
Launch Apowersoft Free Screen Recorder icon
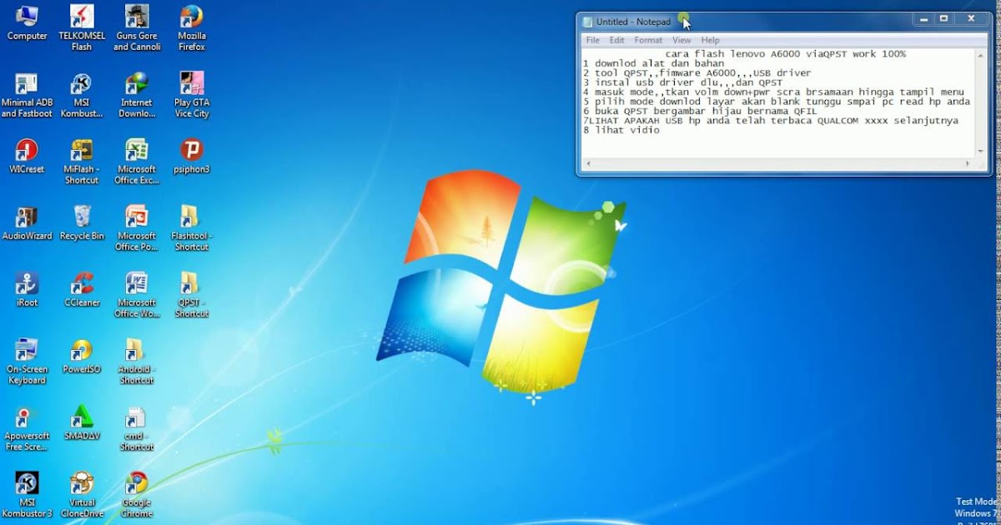(x=27, y=428)
